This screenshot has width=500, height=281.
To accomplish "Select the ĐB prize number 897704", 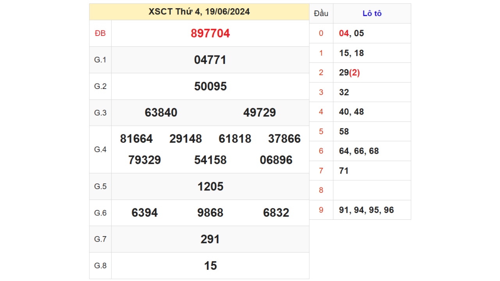I will click(210, 33).
